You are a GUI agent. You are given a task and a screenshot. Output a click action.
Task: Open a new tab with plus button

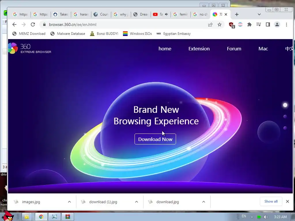(x=237, y=14)
